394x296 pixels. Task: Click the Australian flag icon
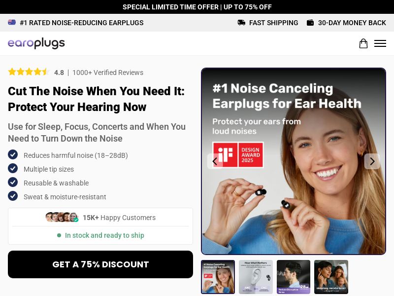point(12,22)
